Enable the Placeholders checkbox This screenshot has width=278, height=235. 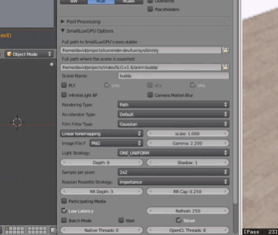150,9
